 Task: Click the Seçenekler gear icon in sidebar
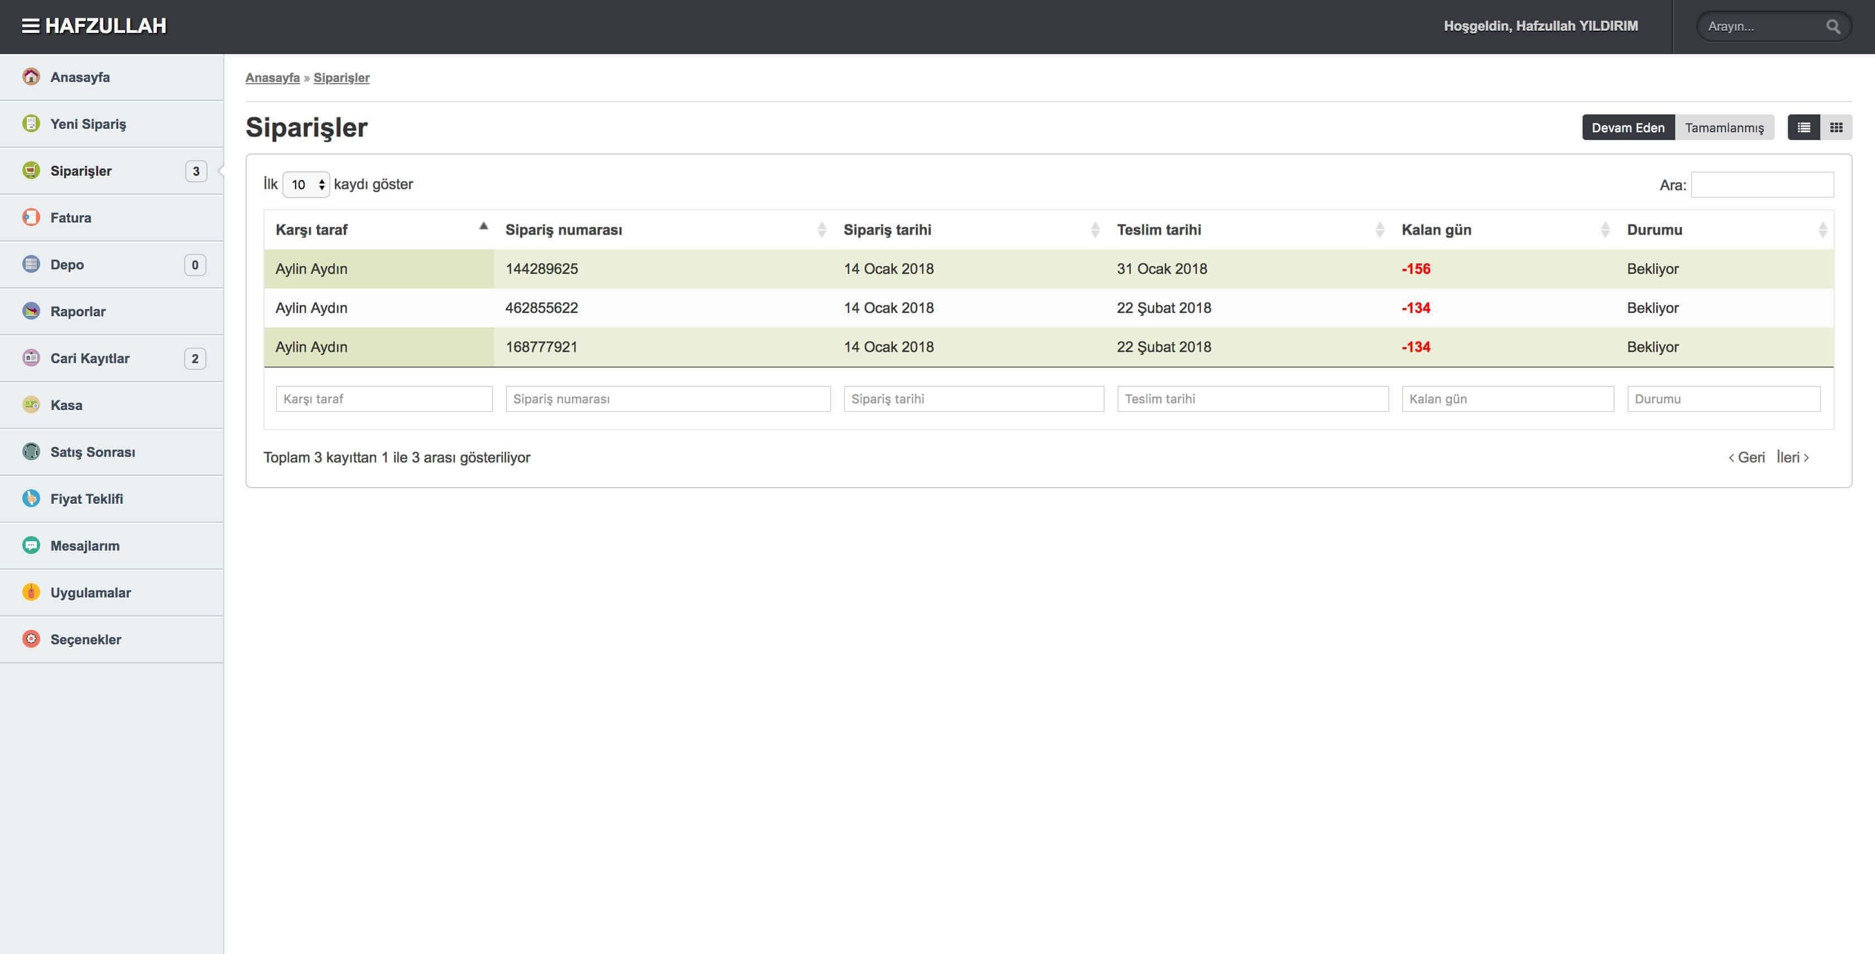[31, 640]
